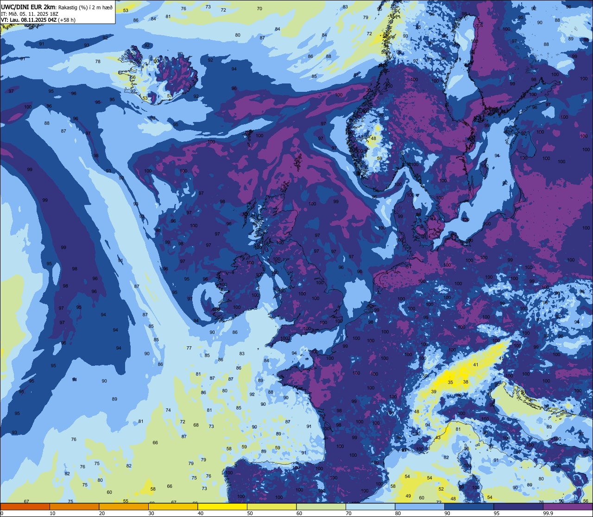Screen dimensions: 593x517
Task: Click the value '43' in yellow patch near the Riviera
Action: [438, 438]
